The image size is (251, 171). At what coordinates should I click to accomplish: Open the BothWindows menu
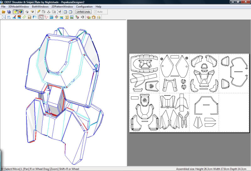point(40,7)
